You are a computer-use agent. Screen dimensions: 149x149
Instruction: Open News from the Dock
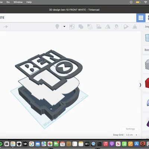[x=118, y=144]
